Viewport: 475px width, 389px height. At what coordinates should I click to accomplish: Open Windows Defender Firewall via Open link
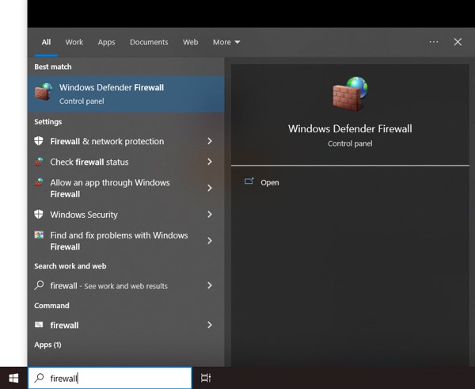click(x=269, y=182)
